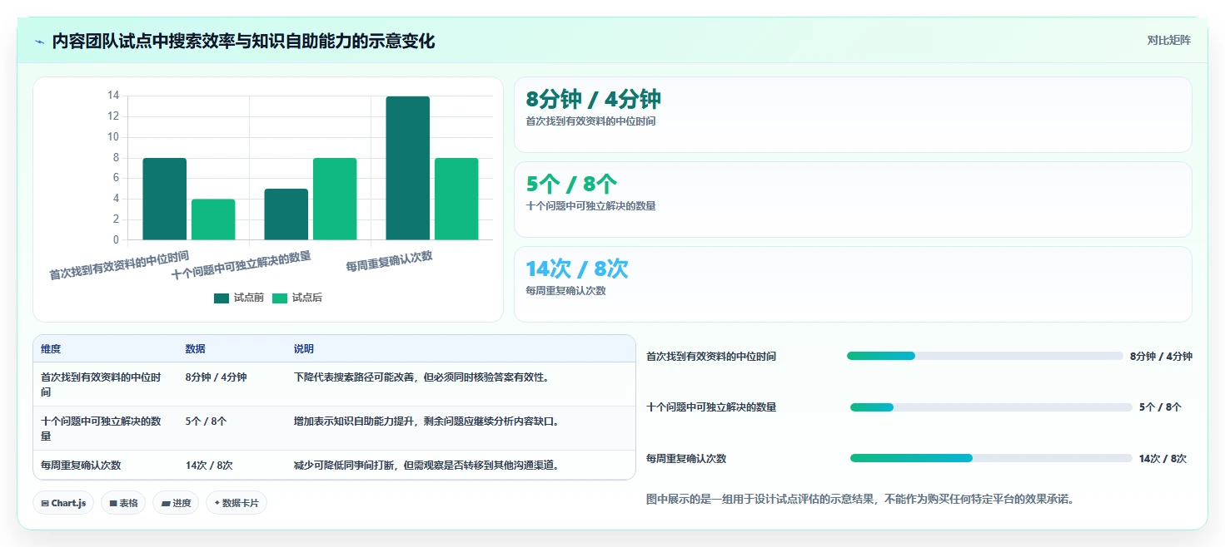Click the icon in Chart.js chip
This screenshot has width=1225, height=547.
[45, 503]
